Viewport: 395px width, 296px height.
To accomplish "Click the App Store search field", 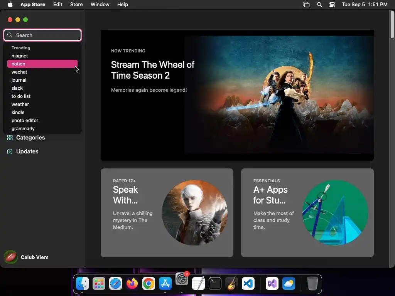I will tap(42, 35).
